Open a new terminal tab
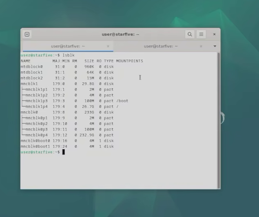The height and width of the screenshot is (217, 259). tap(27, 34)
